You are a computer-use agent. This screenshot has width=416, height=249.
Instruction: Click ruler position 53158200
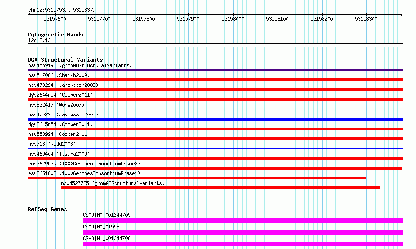pyautogui.click(x=322, y=19)
